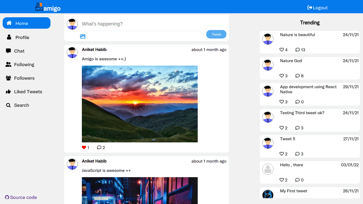
Task: Click comment icon on 'Nature God' tweet
Action: [298, 76]
